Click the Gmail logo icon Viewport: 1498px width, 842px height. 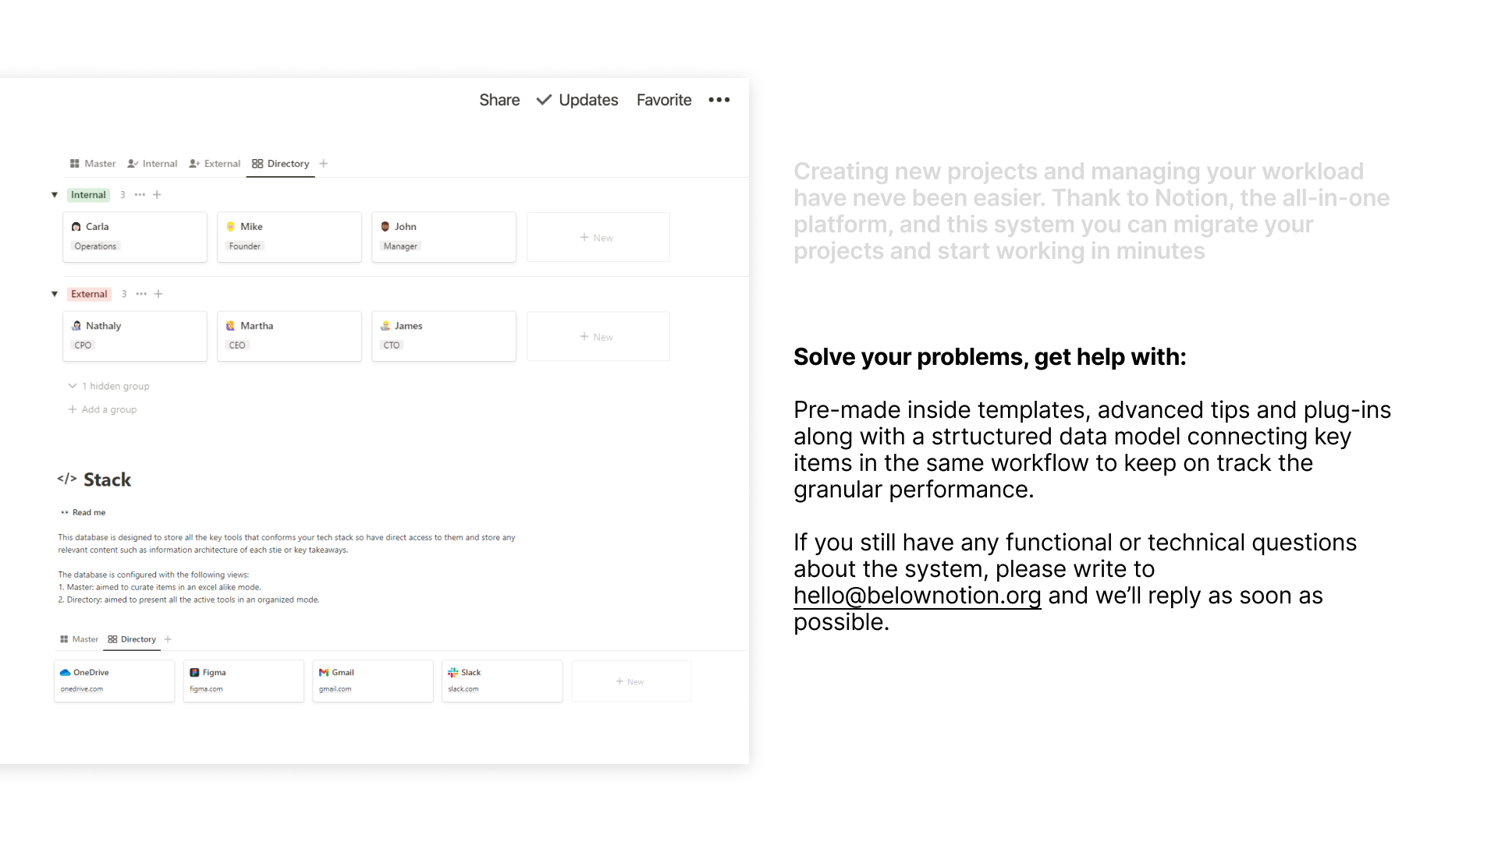coord(324,673)
